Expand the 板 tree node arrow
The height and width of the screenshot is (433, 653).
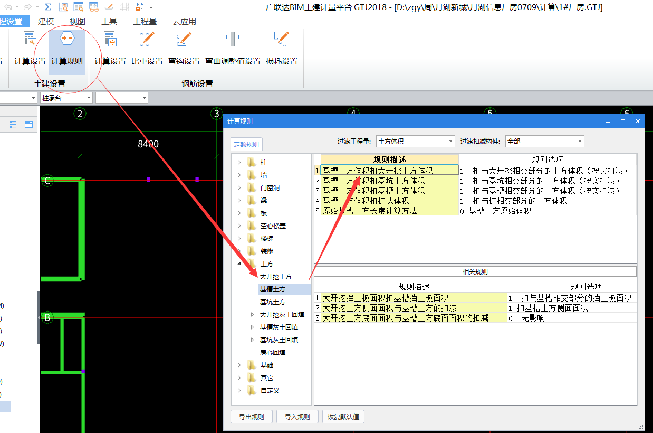point(239,213)
